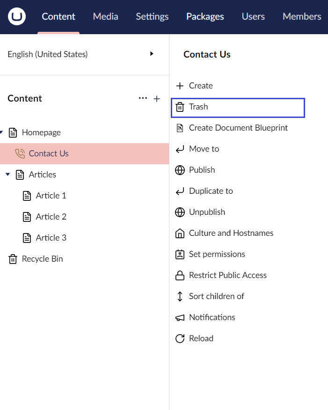The image size is (328, 410).
Task: Click the globe icon next to Publish
Action: pyautogui.click(x=180, y=170)
